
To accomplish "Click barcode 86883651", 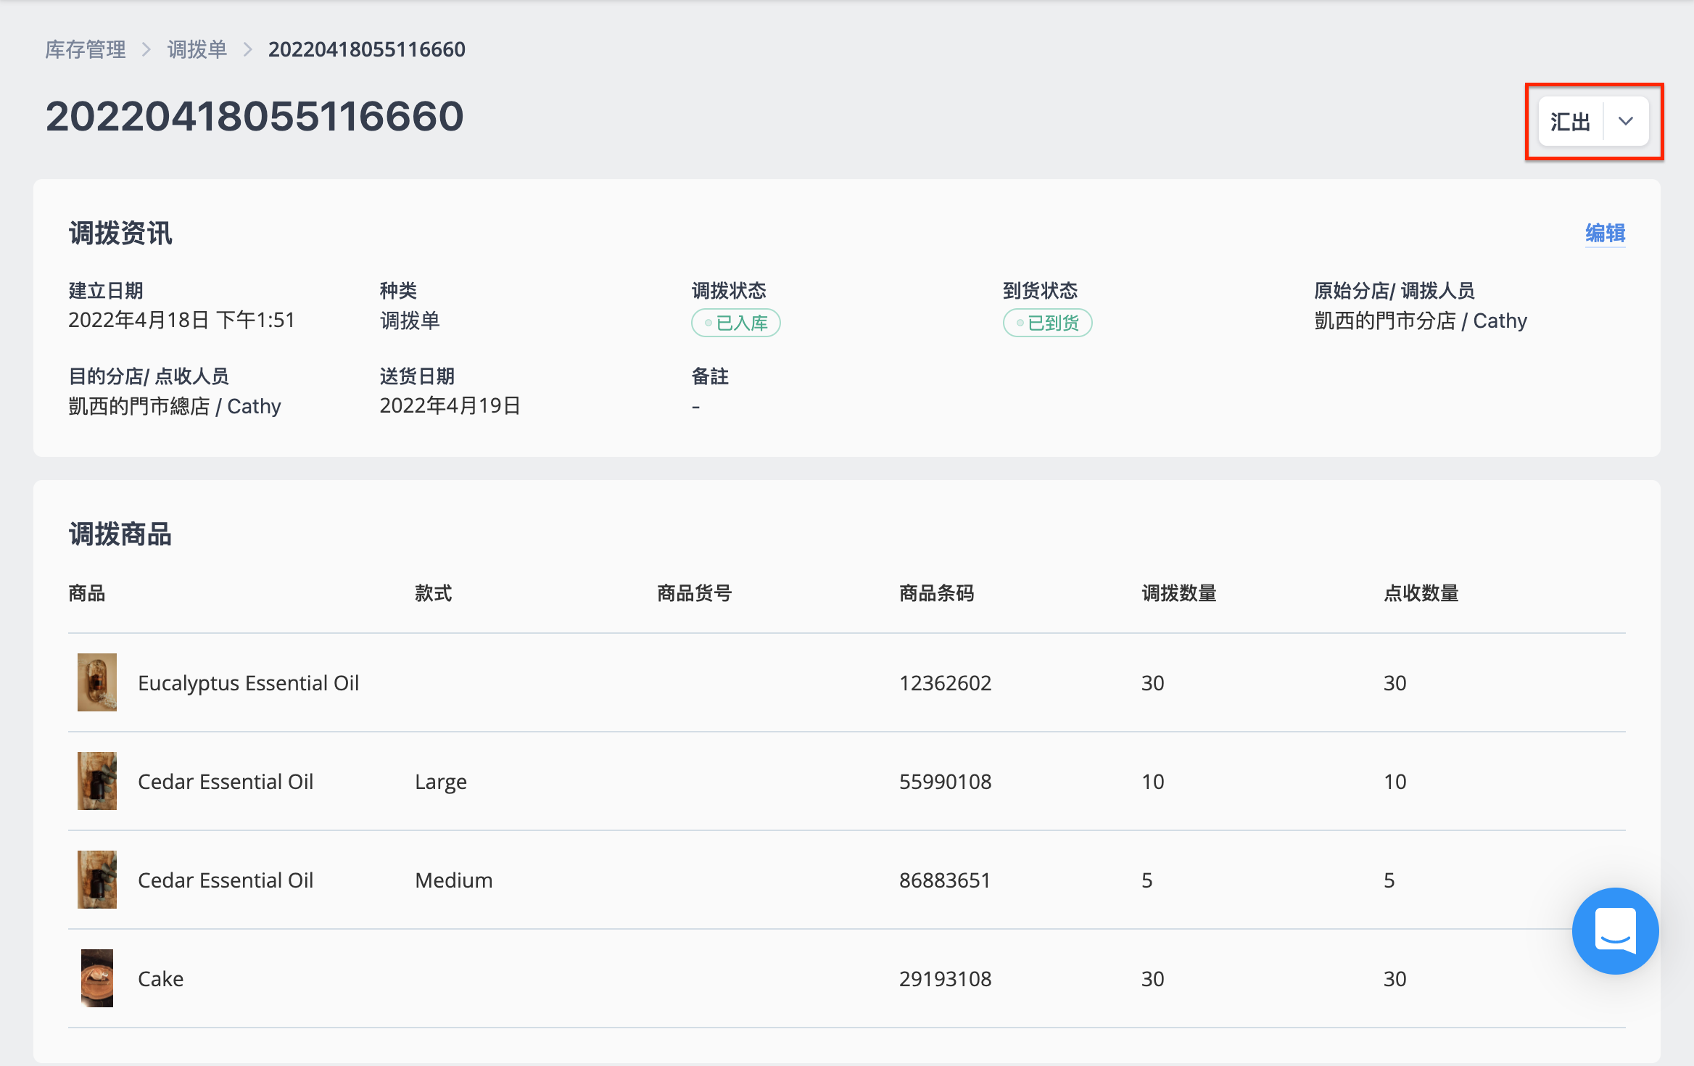I will [x=945, y=880].
